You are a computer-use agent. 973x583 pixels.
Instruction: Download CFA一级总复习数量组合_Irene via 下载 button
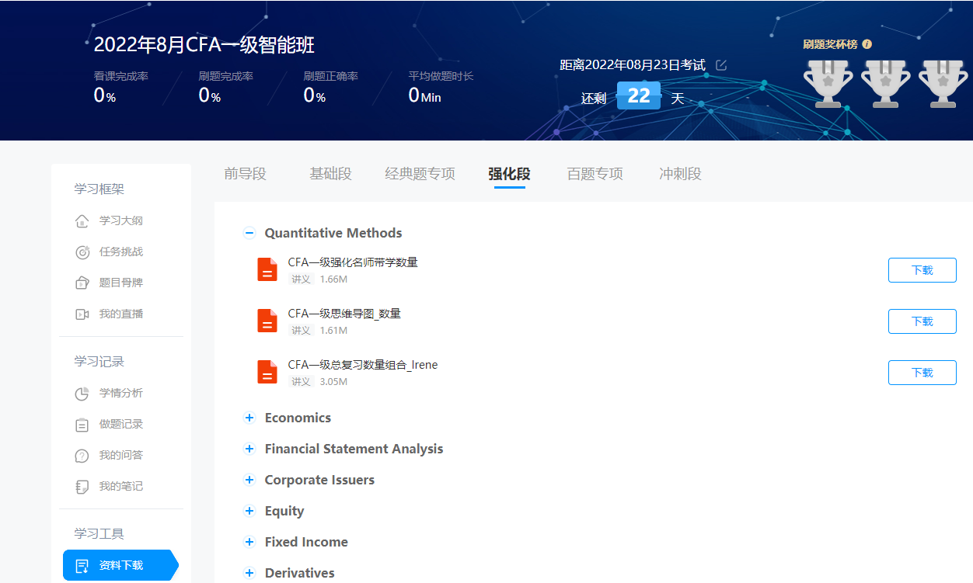point(922,373)
